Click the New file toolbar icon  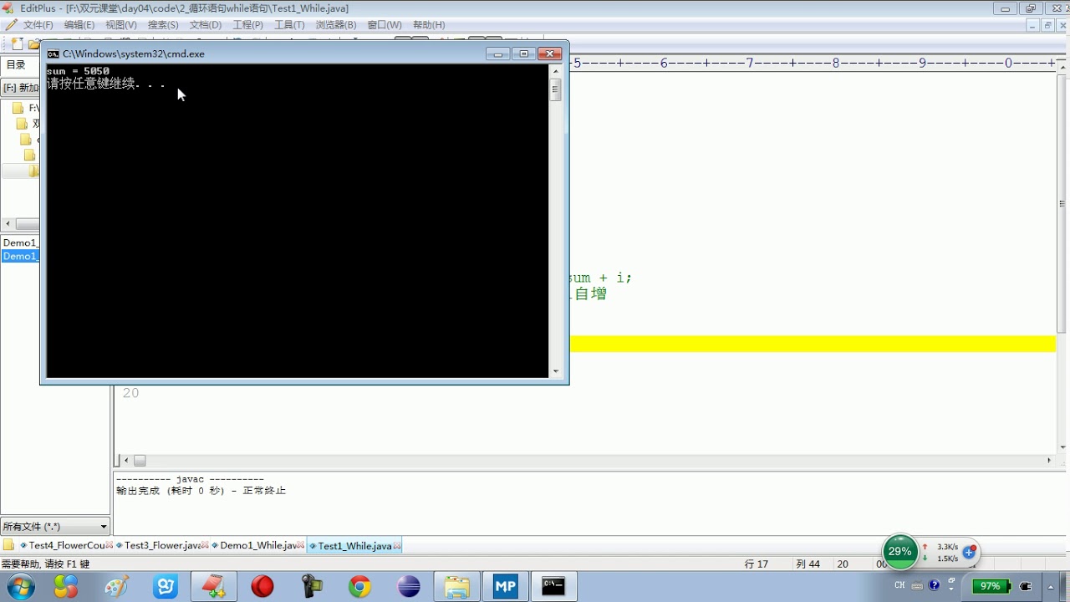pos(17,43)
